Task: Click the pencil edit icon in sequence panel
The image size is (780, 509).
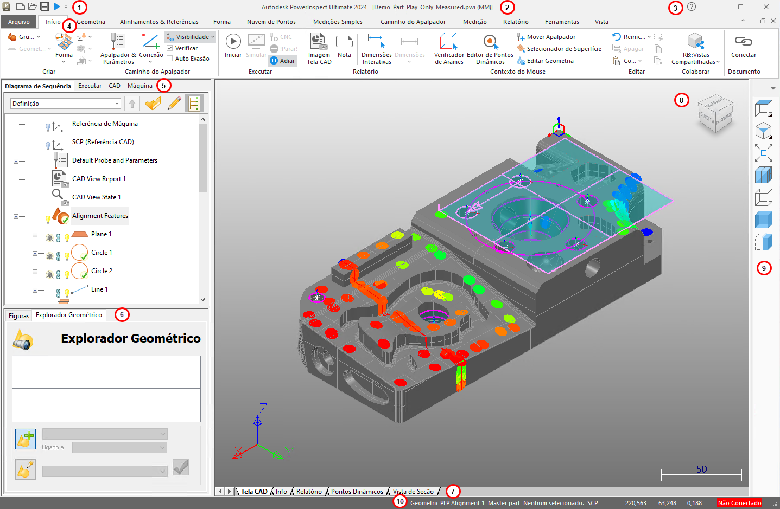Action: click(174, 103)
